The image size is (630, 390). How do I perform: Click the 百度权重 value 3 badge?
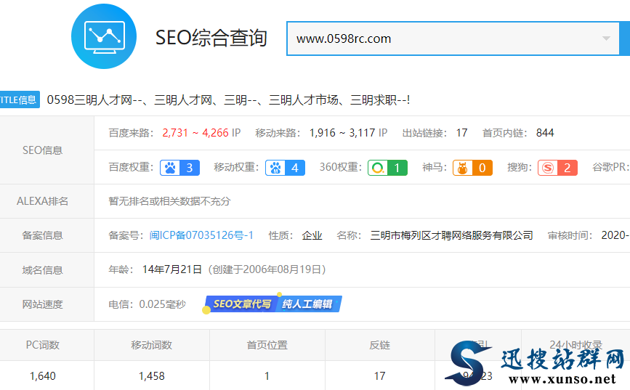coord(190,168)
